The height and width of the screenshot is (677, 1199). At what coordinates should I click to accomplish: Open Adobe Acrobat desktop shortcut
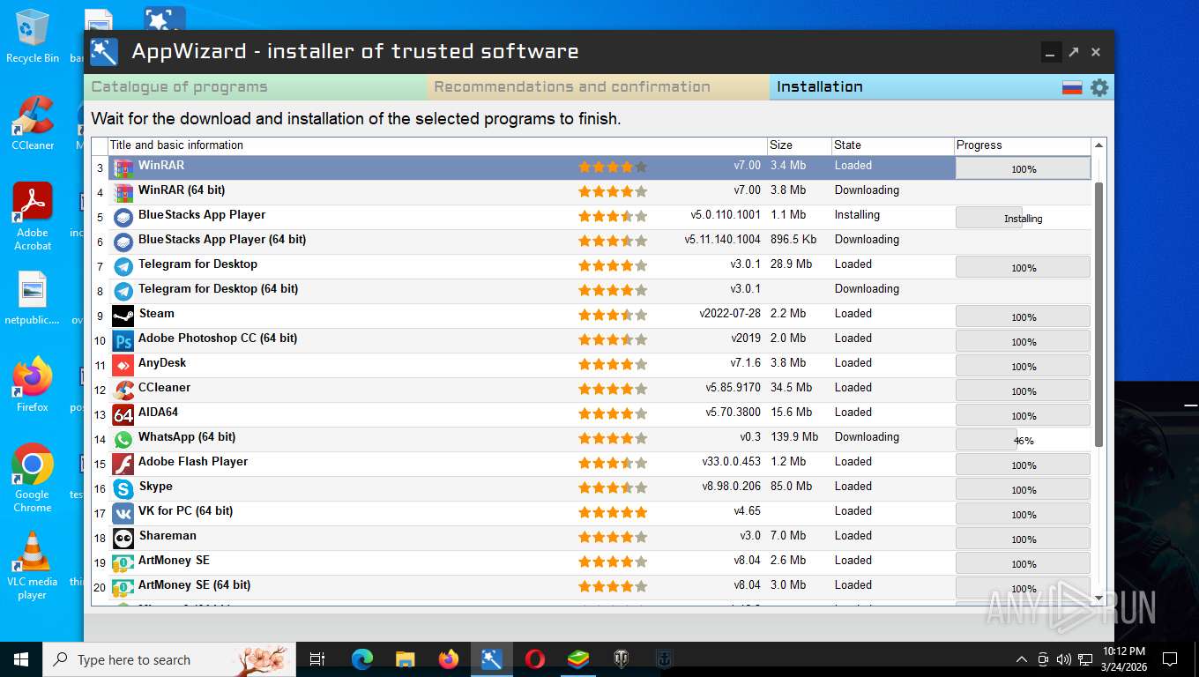point(33,217)
